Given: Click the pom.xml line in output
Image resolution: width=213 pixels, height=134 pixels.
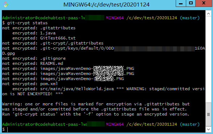Looking at the screenshot, I should 30,84.
